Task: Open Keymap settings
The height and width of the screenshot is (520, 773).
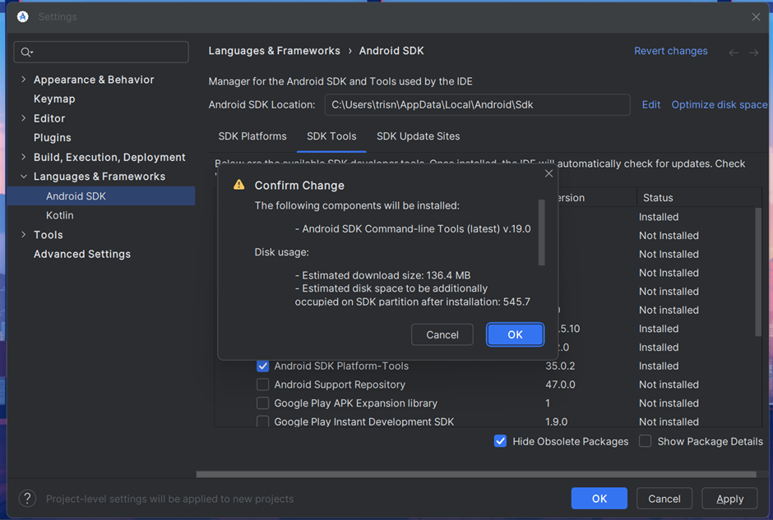Action: point(54,99)
